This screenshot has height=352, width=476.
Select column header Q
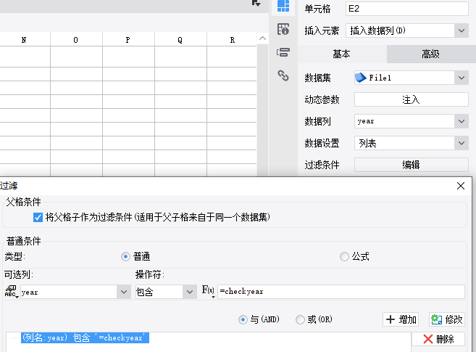(x=180, y=40)
